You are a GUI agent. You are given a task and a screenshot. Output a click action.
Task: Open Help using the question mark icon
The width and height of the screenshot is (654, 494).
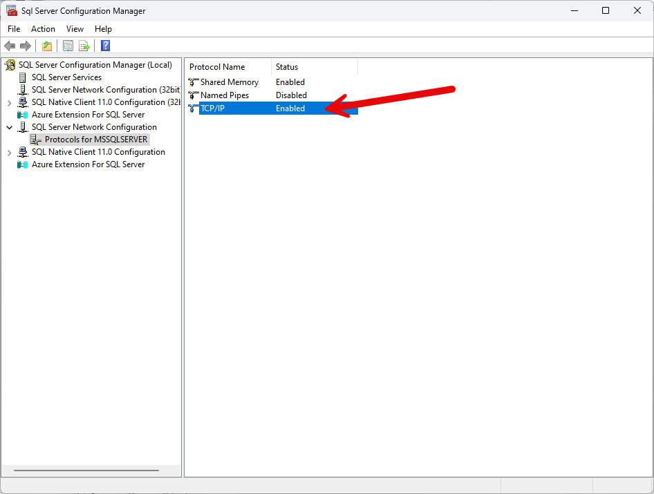pyautogui.click(x=105, y=46)
